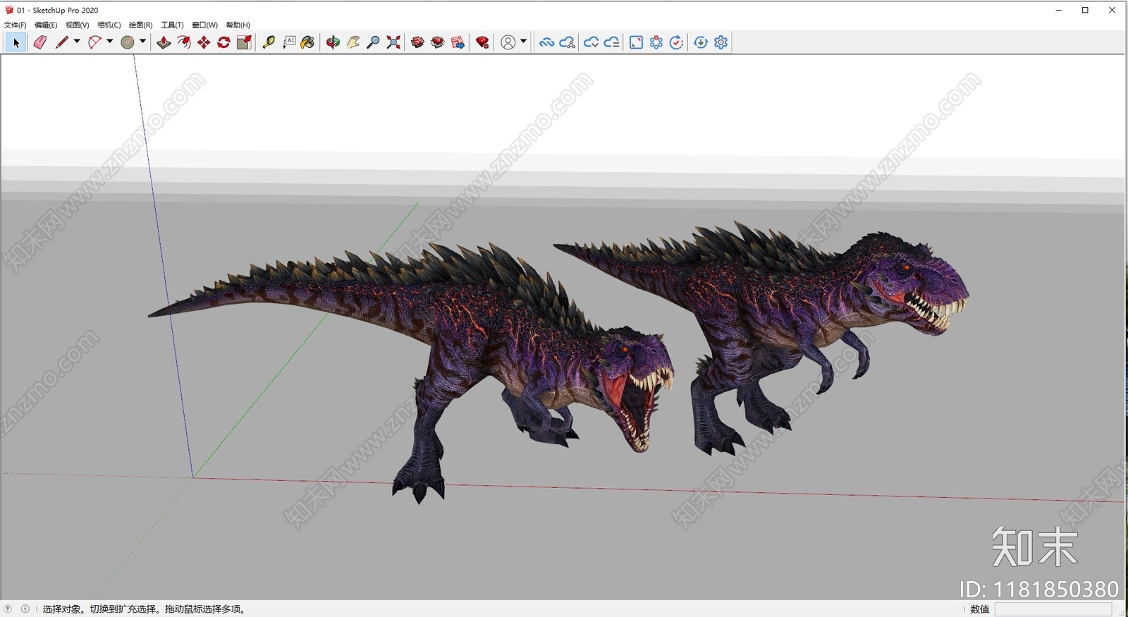
Task: Click the 数值 measurements input box
Action: [x=1053, y=609]
